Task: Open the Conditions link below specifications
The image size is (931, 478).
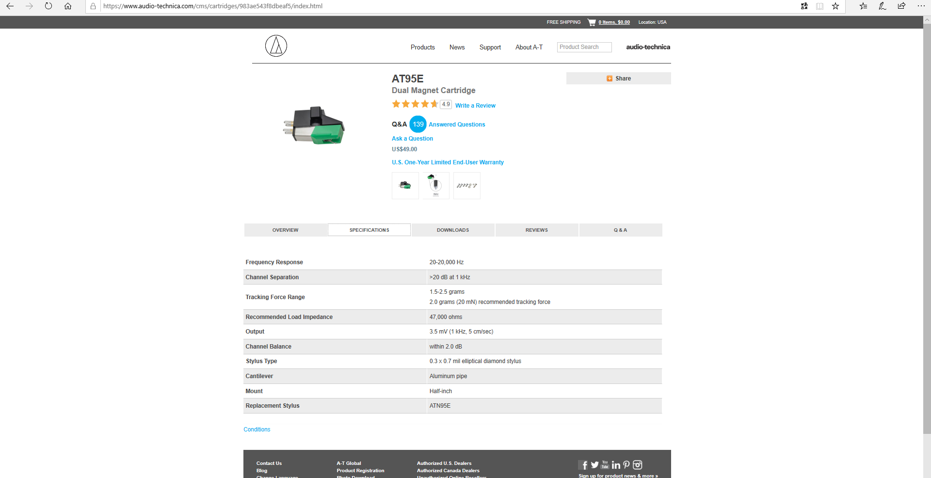Action: (x=257, y=430)
